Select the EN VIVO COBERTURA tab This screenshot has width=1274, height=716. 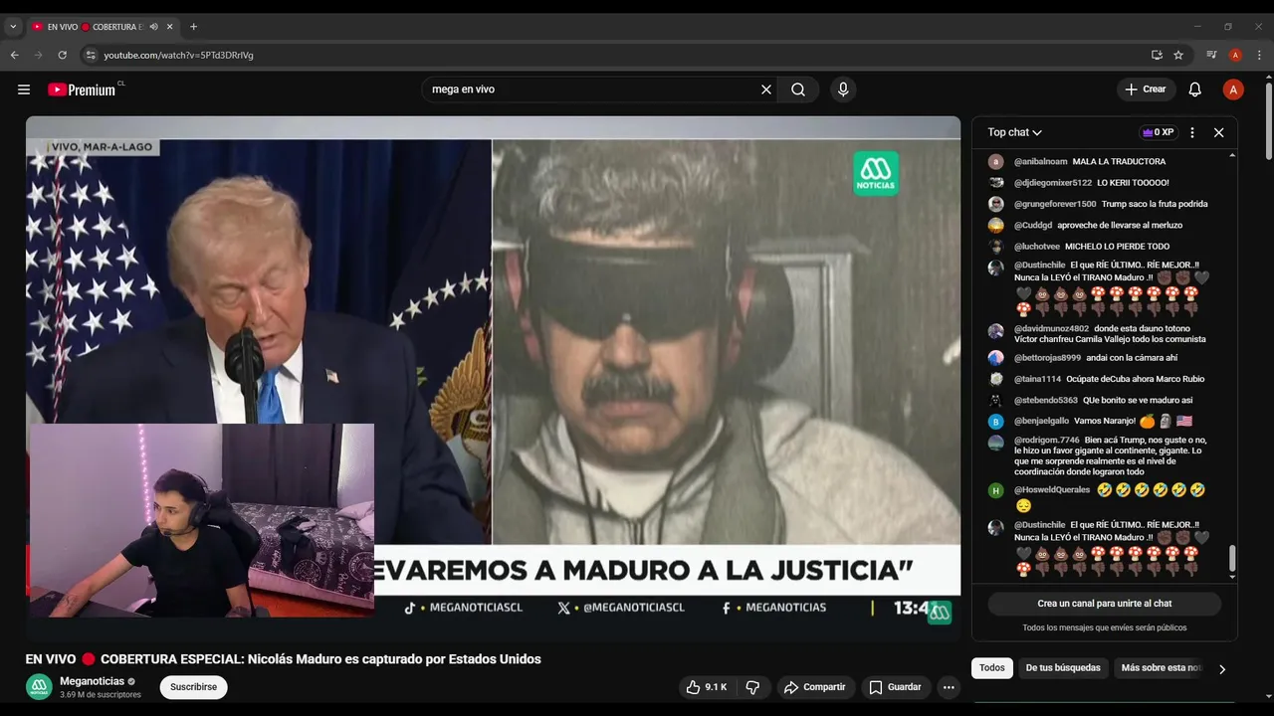pos(95,27)
